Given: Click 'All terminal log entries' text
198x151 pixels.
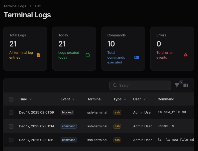Looking at the screenshot, I should click(21, 55).
